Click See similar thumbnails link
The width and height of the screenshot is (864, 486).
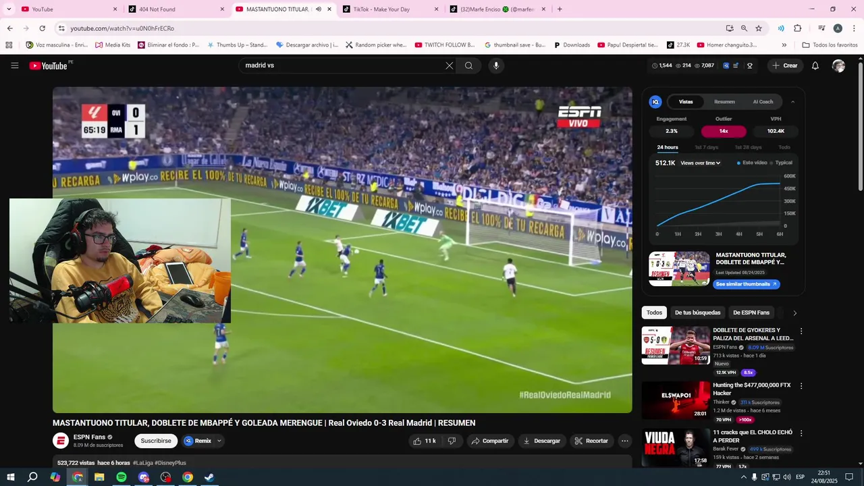click(747, 284)
